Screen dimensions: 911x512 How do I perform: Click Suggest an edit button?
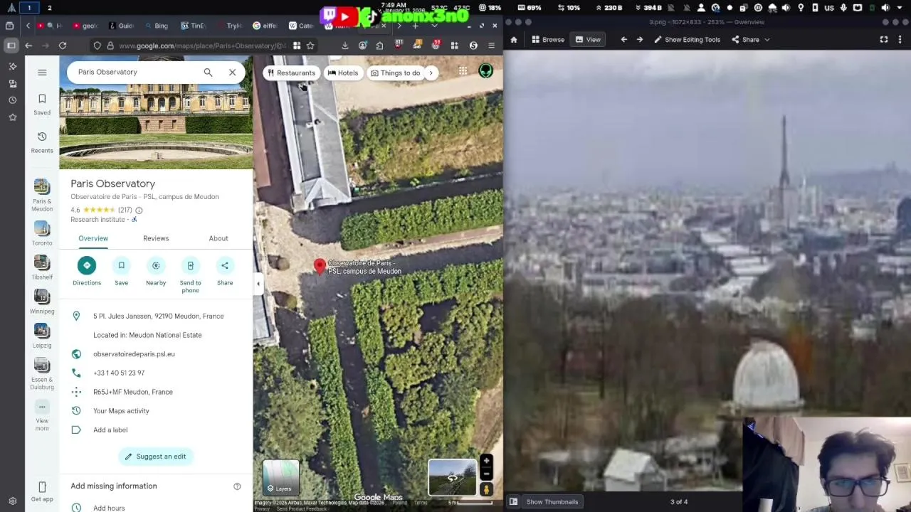156,457
